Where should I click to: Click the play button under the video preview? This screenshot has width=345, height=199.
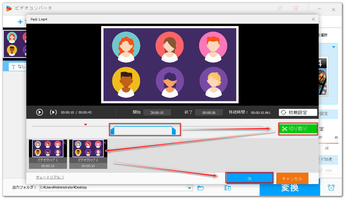[39, 112]
